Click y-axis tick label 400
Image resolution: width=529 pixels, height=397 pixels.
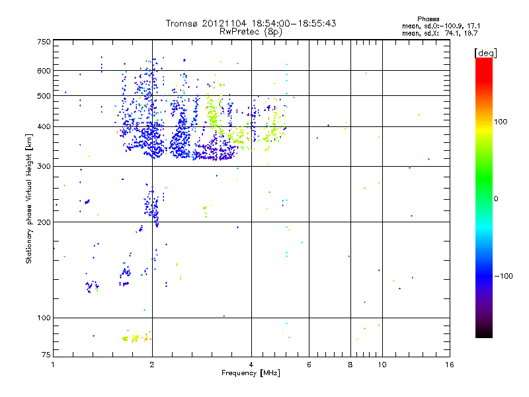pos(44,127)
